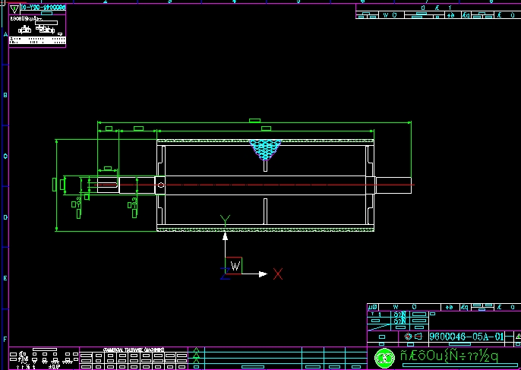Screen dimensions: 521x370
Task: Click the triangle symbol in top-left block
Action: click(14, 8)
